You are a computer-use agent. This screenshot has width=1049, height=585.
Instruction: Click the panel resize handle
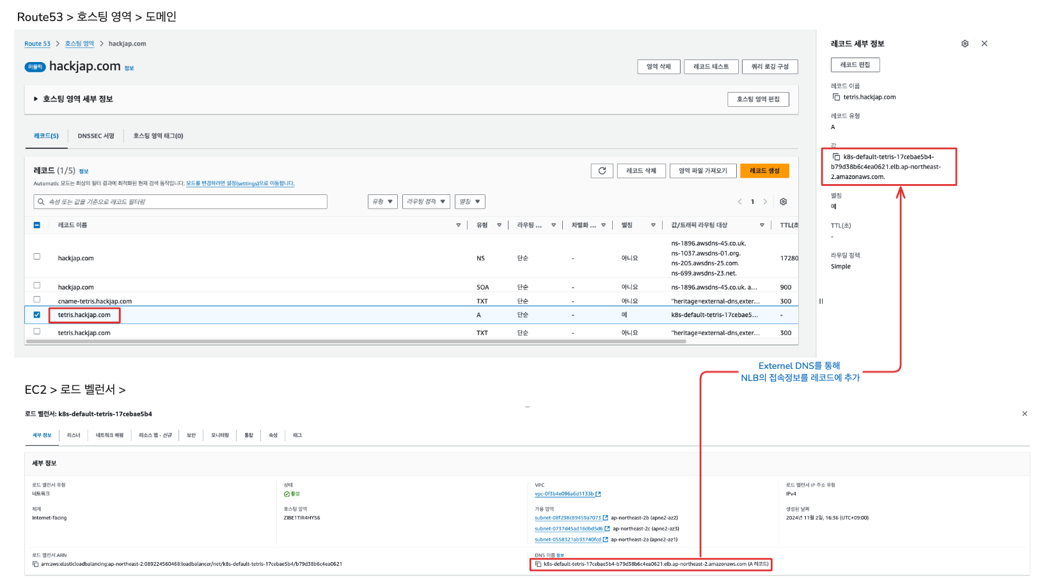pos(821,301)
